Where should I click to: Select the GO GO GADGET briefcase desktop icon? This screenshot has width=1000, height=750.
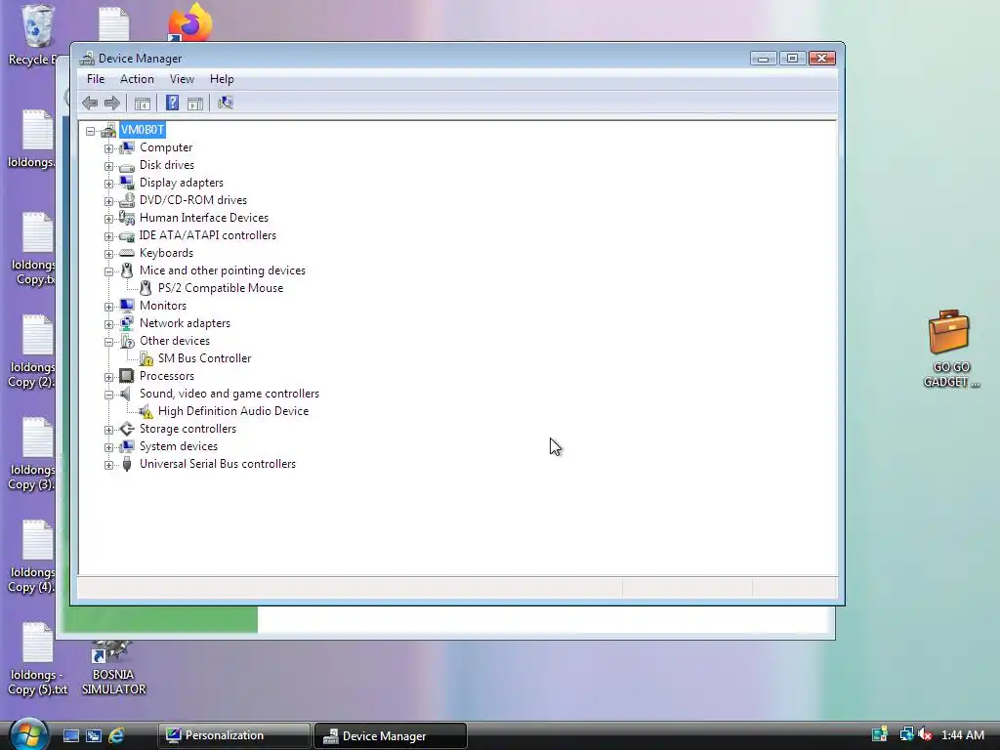(x=950, y=349)
